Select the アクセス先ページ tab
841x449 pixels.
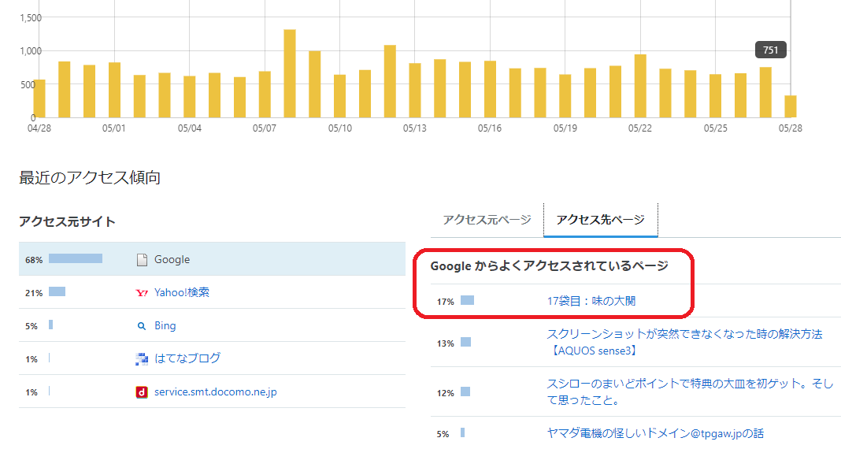601,220
